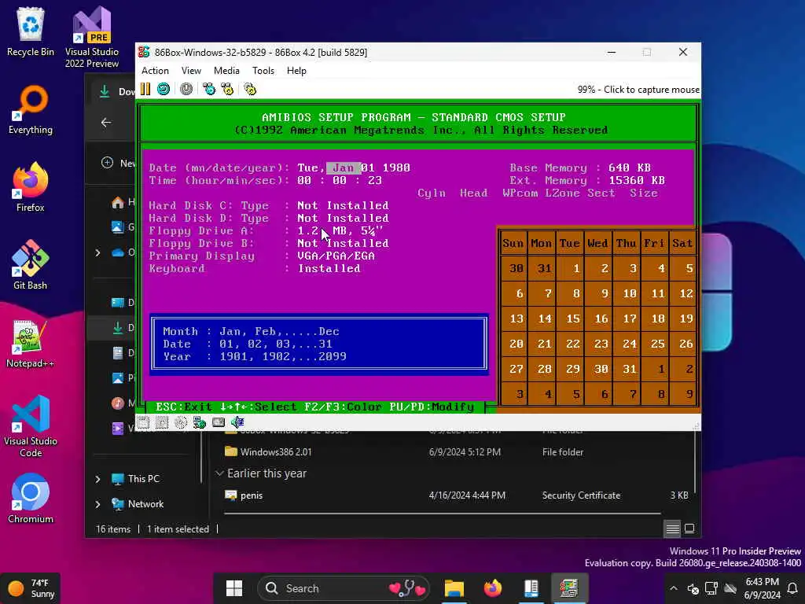Select the Git Bash desktop shortcut
The height and width of the screenshot is (604, 805).
[x=31, y=265]
